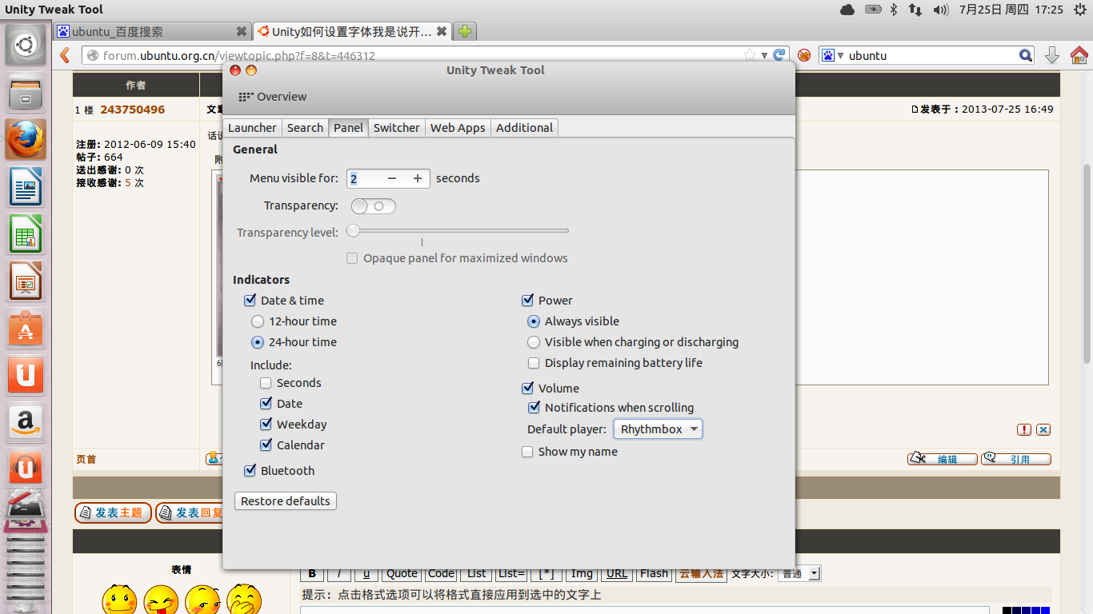The image size is (1093, 614).
Task: Open Ubuntu One Music launcher icon
Action: pos(26,469)
